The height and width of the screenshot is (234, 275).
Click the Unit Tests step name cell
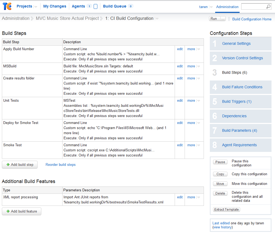tap(32, 108)
